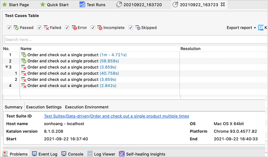This screenshot has width=268, height=157.
Task: Focus the Search here input field
Action: [136, 39]
